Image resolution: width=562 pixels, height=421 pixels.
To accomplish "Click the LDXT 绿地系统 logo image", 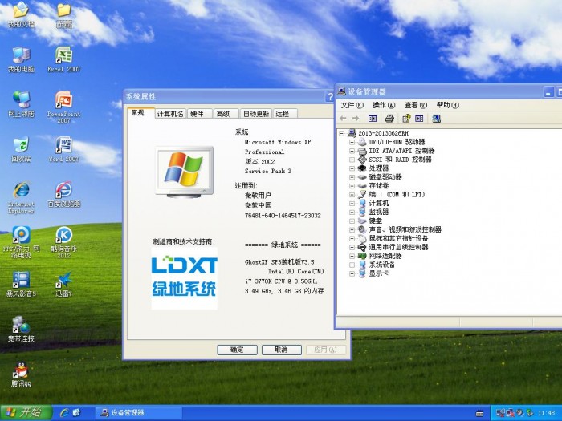I will click(184, 278).
